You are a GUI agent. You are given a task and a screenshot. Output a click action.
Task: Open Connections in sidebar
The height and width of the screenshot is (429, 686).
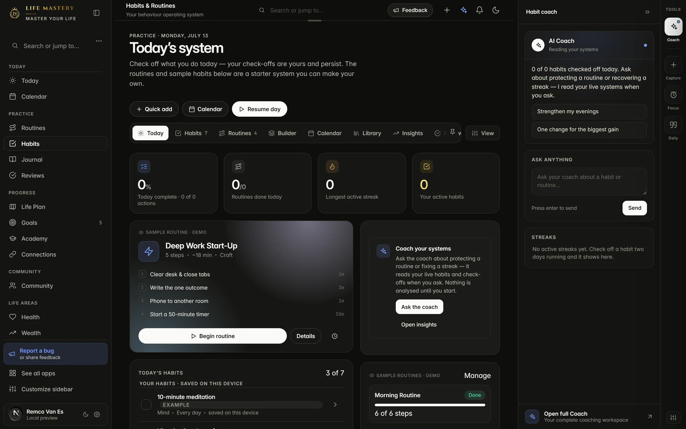pos(56,254)
